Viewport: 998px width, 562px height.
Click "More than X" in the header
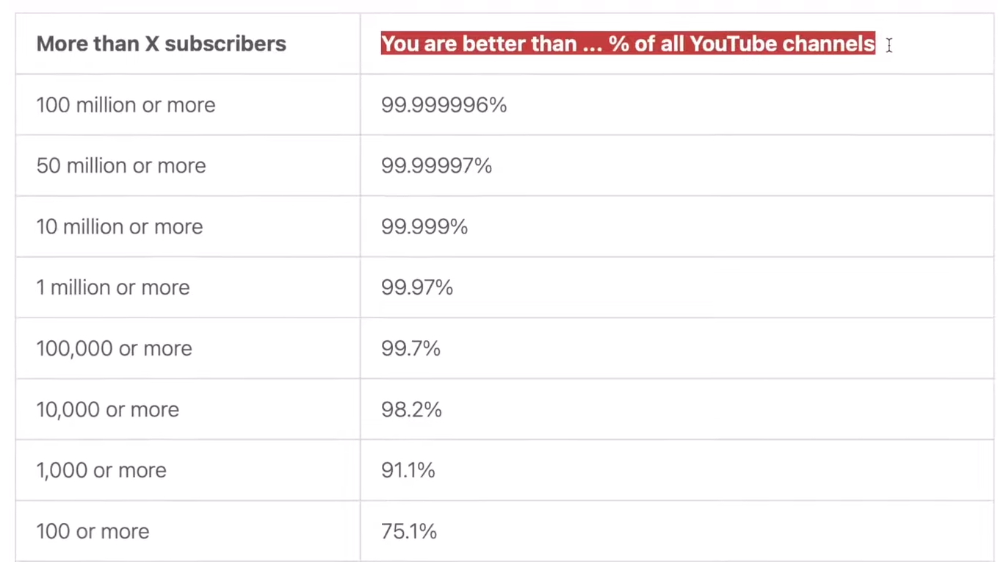pos(98,44)
